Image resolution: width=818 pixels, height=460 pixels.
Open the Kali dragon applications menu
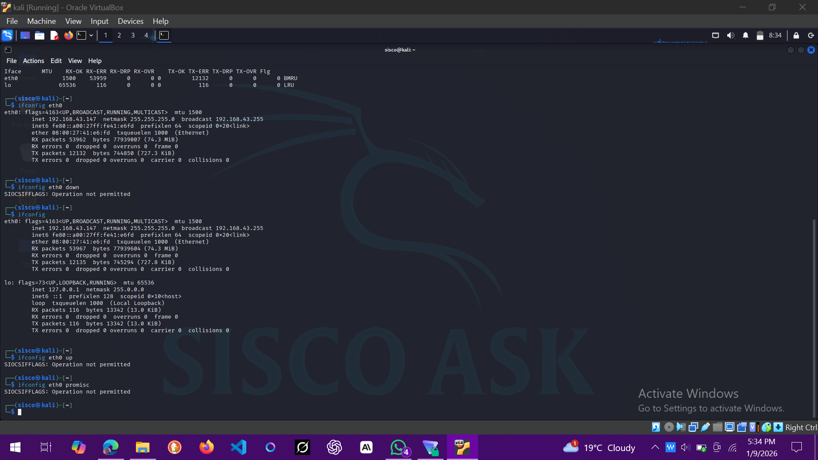point(7,35)
